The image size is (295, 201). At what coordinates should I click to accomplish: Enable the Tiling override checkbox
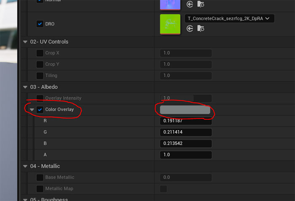40,76
